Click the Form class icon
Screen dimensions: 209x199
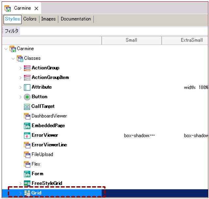[x=27, y=174]
